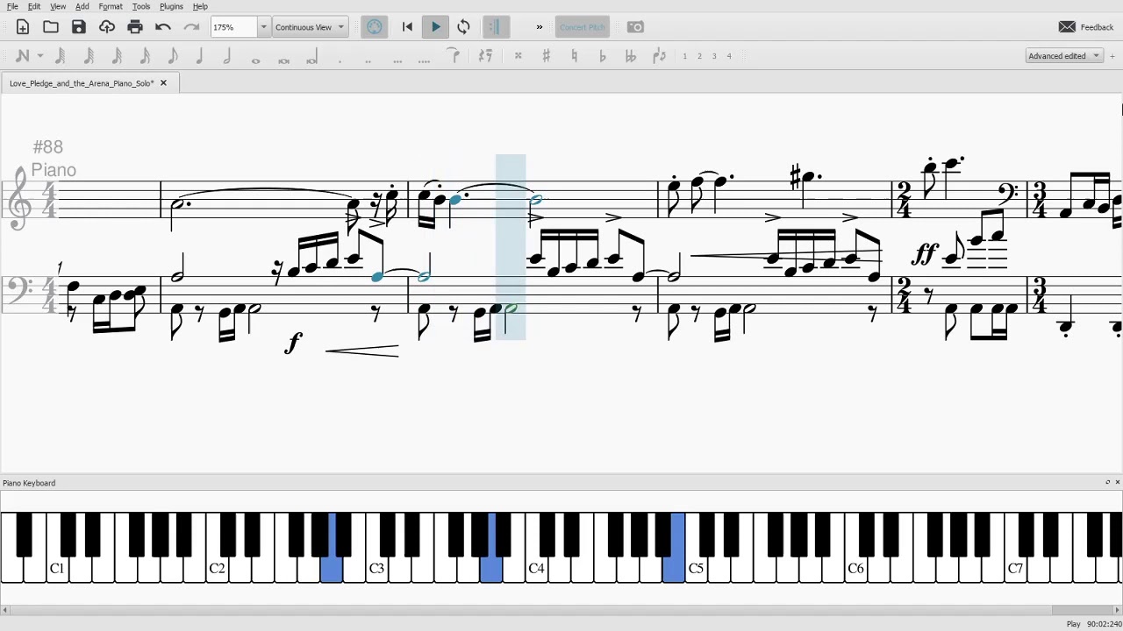Open the zoom level dropdown arrow
Viewport: 1123px width, 631px height.
(x=263, y=27)
